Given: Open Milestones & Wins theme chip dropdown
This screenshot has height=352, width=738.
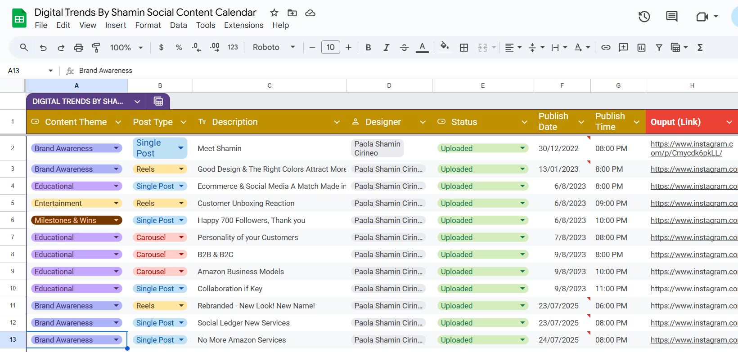Looking at the screenshot, I should pyautogui.click(x=116, y=220).
